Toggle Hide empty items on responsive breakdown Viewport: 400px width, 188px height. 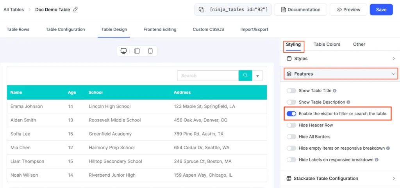pyautogui.click(x=291, y=148)
